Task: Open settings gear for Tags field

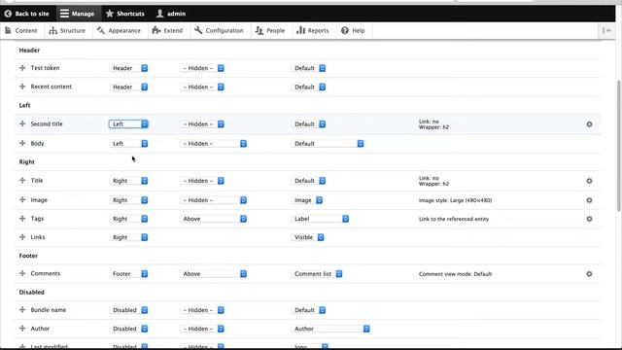Action: pos(589,219)
